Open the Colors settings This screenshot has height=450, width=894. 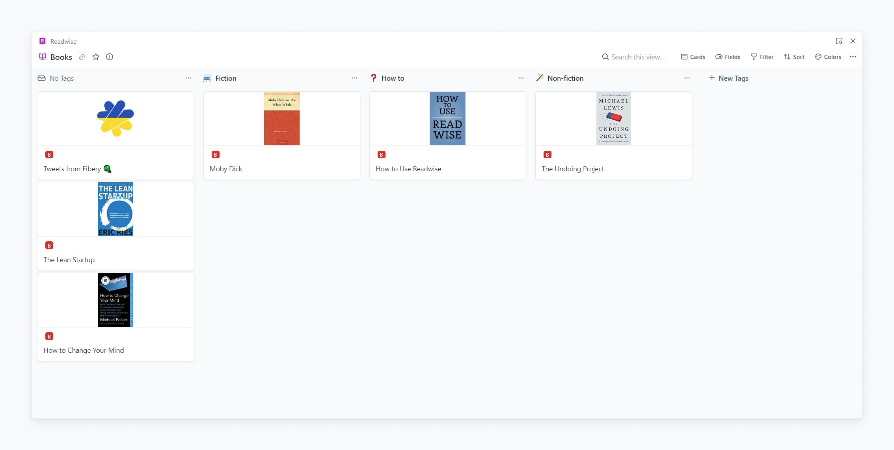click(828, 57)
